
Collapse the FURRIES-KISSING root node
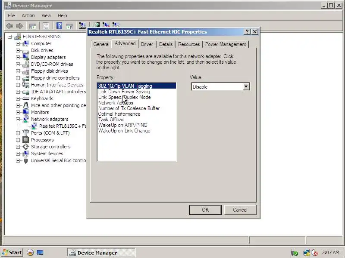point(9,37)
